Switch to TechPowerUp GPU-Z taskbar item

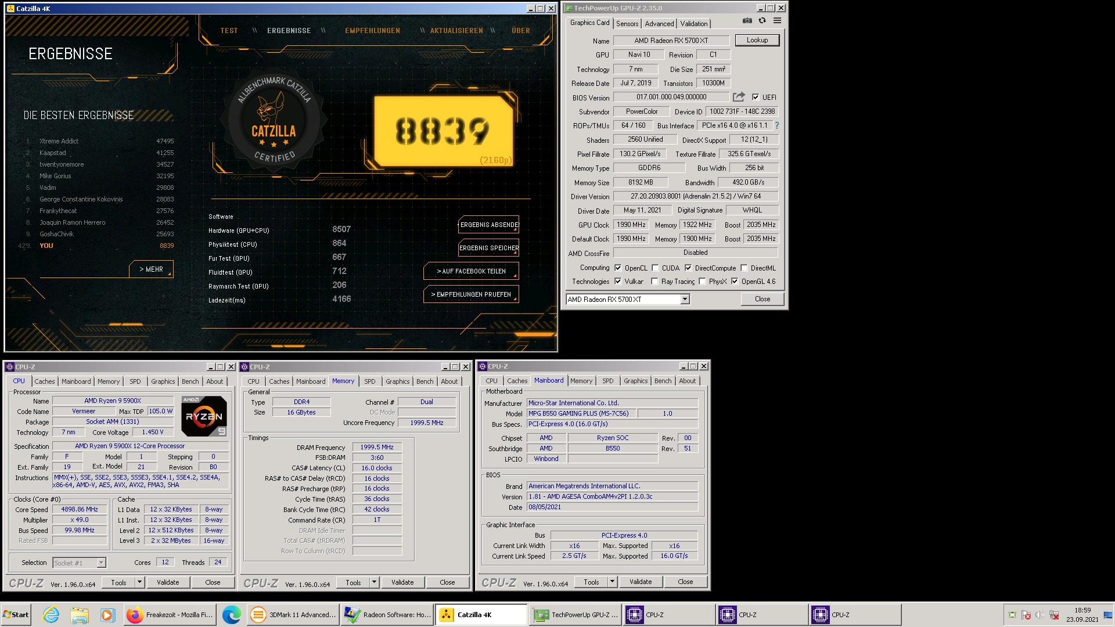point(576,615)
